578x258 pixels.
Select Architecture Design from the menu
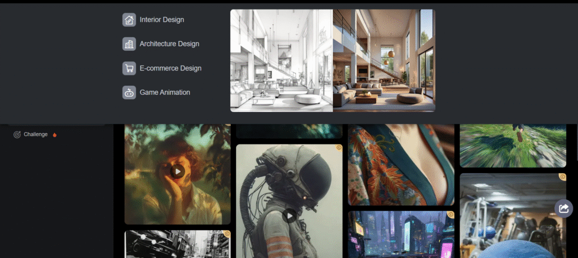tap(161, 44)
